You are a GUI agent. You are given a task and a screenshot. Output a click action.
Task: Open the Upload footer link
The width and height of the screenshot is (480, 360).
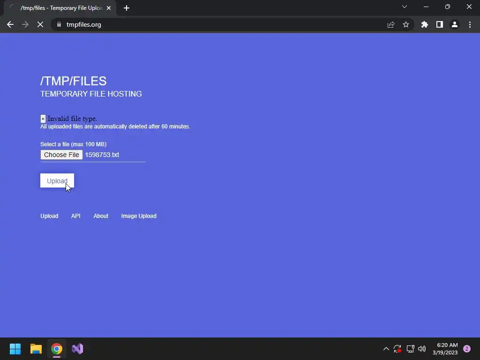click(x=49, y=216)
